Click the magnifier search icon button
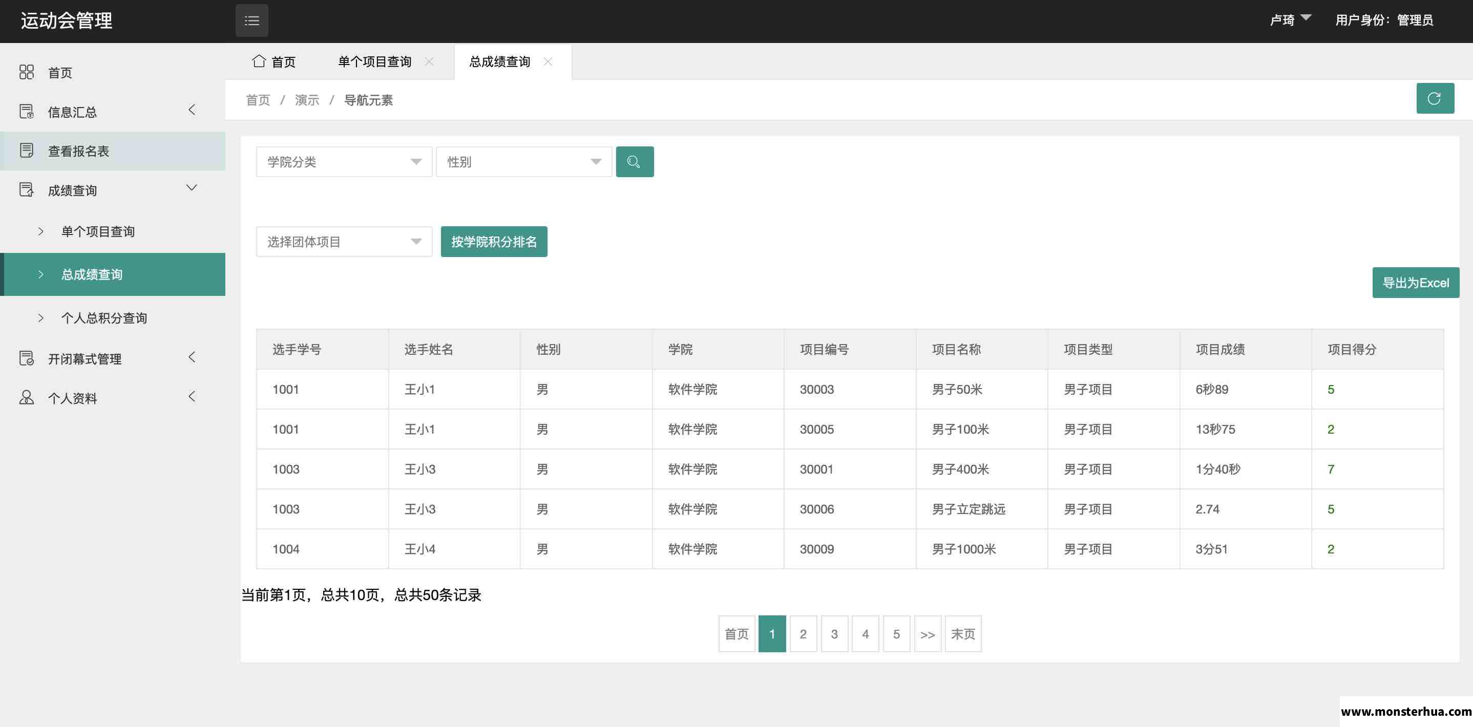The width and height of the screenshot is (1473, 727). click(x=634, y=162)
